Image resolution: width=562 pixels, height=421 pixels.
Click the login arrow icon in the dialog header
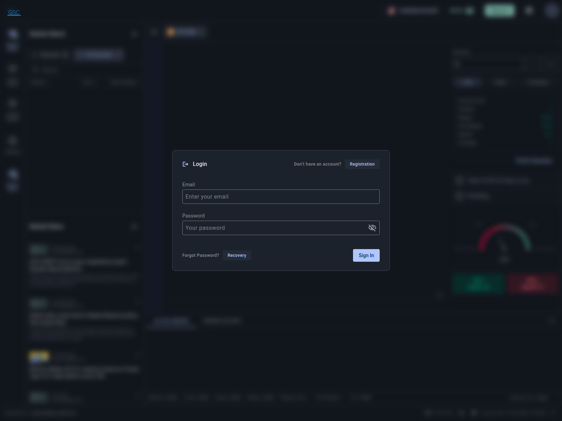[x=185, y=164]
